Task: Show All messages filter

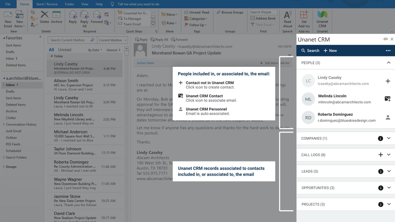Action: point(51,50)
